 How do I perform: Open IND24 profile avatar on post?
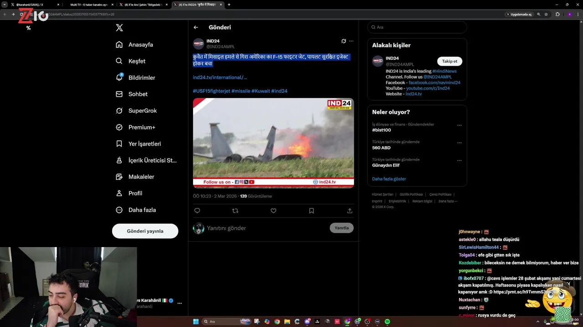tap(199, 44)
